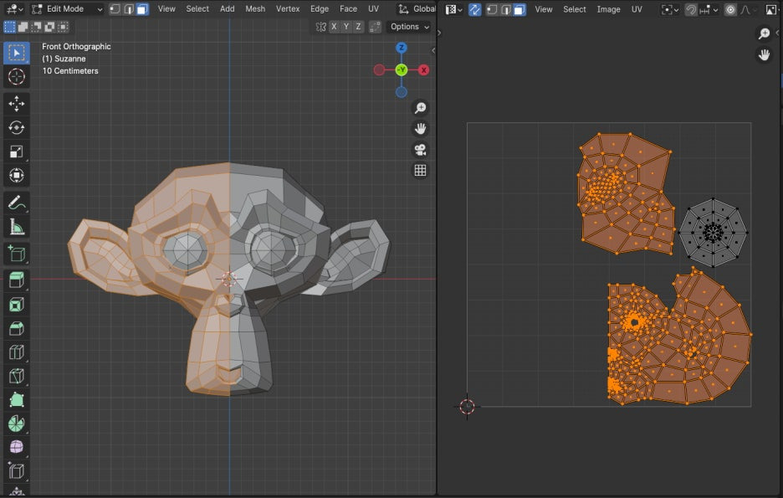Toggle auto merge vertices option
The width and height of the screenshot is (783, 498).
tap(375, 27)
